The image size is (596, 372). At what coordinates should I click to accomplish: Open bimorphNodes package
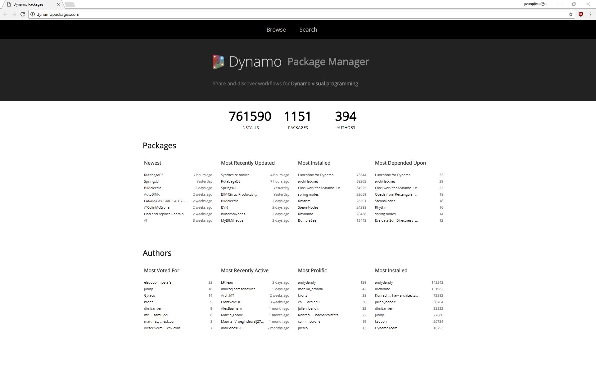pos(233,214)
